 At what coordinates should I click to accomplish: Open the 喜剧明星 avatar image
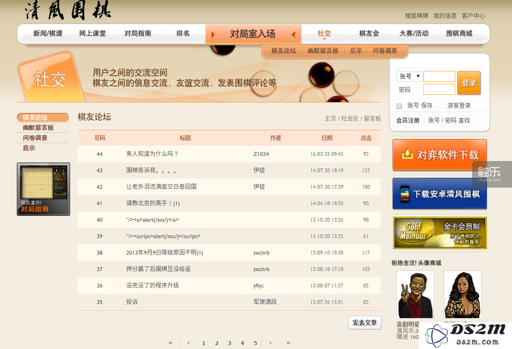coord(415,295)
